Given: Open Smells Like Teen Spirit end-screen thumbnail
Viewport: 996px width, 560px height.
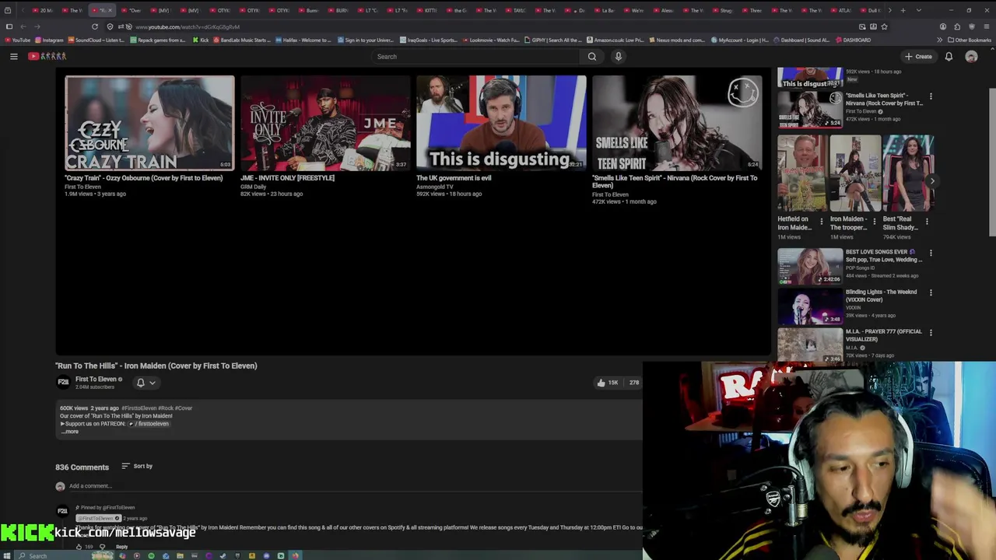Looking at the screenshot, I should 677,123.
